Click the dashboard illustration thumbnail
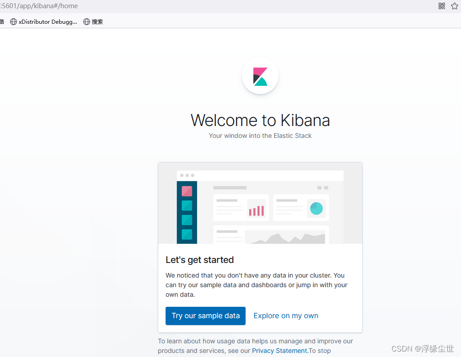The height and width of the screenshot is (357, 461). click(x=260, y=203)
